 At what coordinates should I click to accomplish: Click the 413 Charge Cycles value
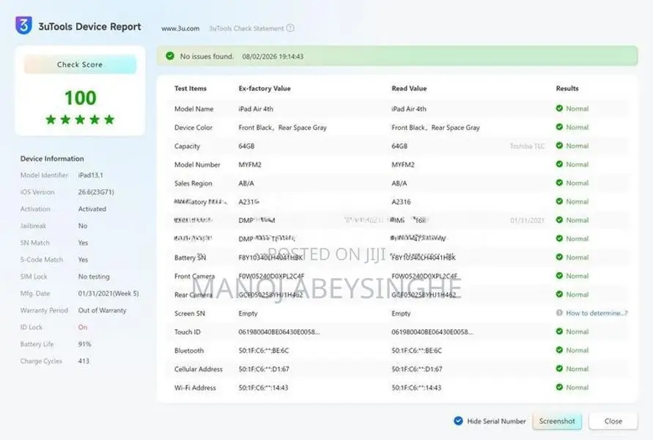[84, 361]
